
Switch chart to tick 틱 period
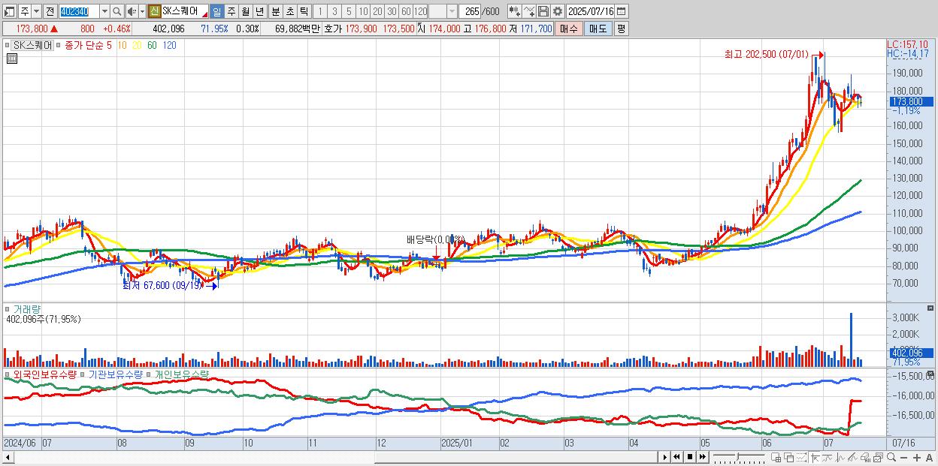coord(304,11)
